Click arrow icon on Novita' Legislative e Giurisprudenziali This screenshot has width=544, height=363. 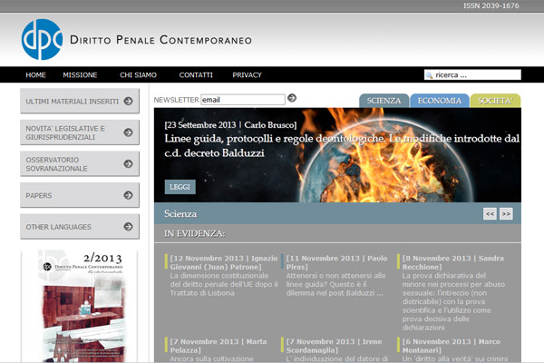(x=129, y=132)
